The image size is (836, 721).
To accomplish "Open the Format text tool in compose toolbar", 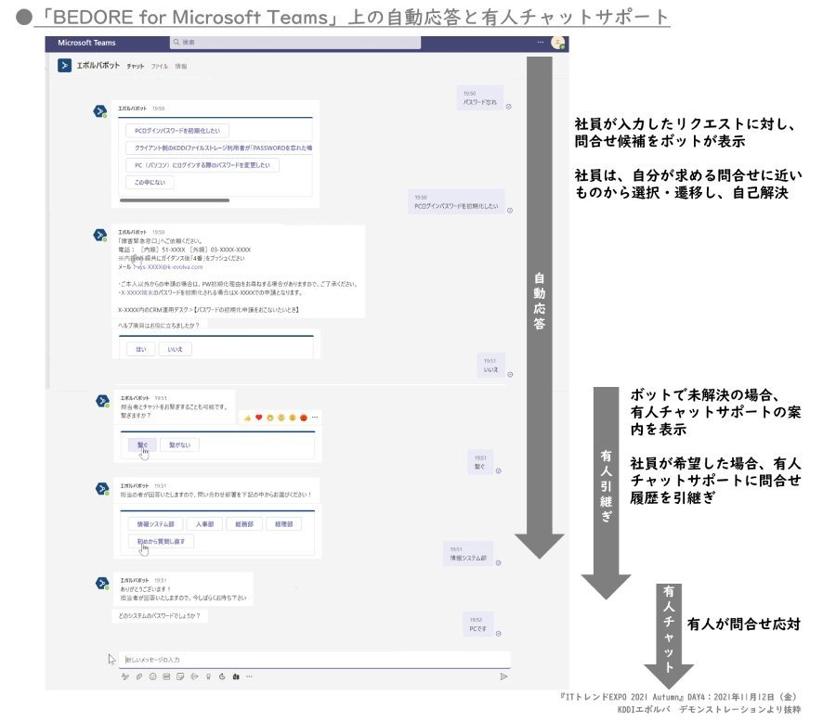I will point(125,676).
